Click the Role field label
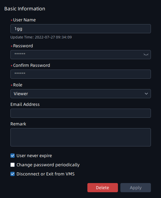Image resolution: width=161 pixels, height=198 pixels. pyautogui.click(x=18, y=85)
